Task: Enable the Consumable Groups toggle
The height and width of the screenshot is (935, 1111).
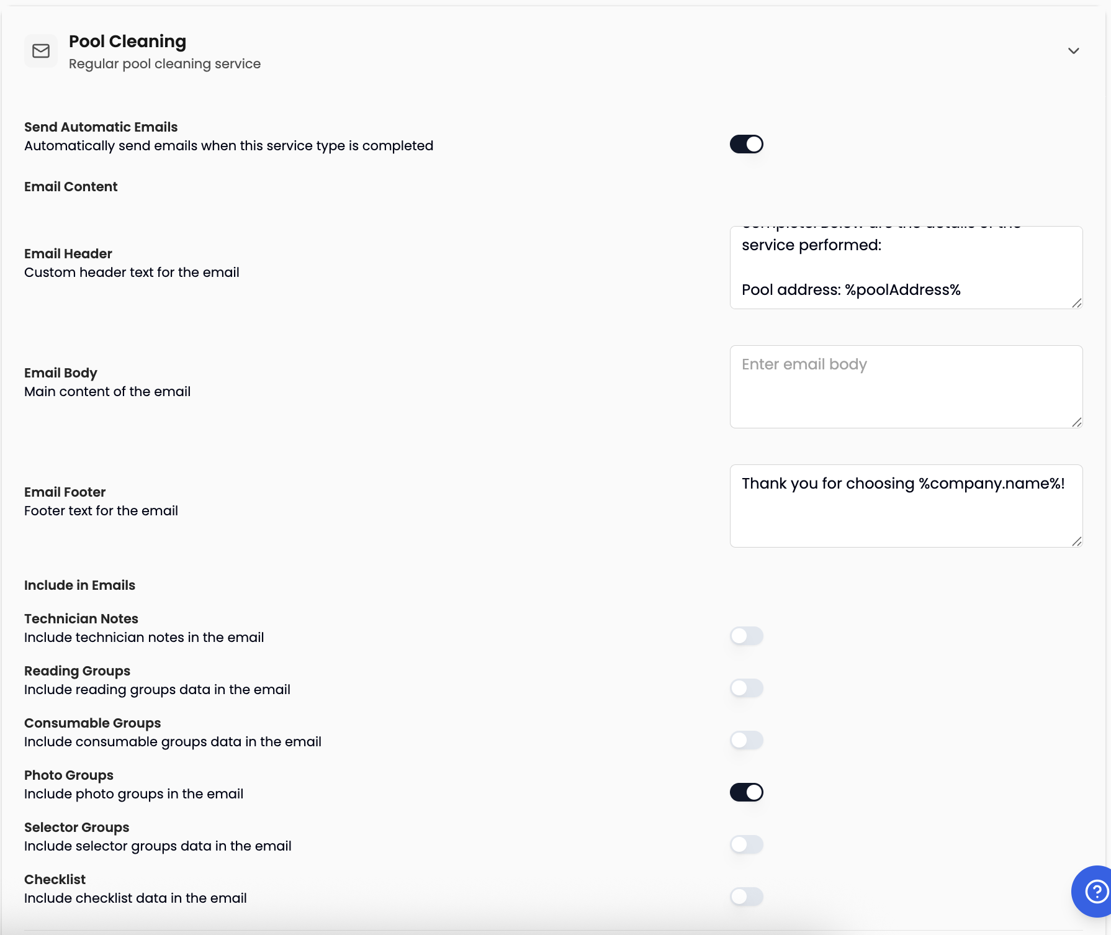Action: click(x=746, y=740)
